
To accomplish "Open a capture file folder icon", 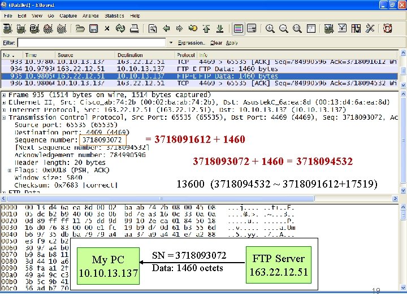I will (80, 28).
